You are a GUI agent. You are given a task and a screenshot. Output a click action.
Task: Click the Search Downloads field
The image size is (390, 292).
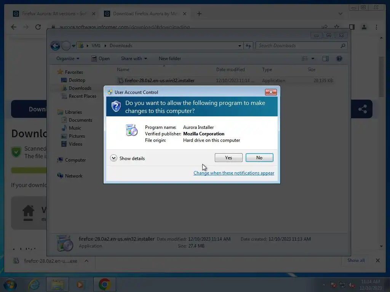coord(301,46)
